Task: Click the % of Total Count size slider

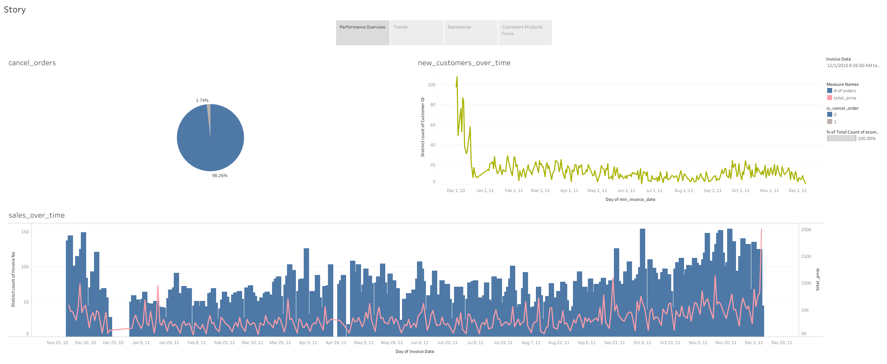Action: point(841,139)
